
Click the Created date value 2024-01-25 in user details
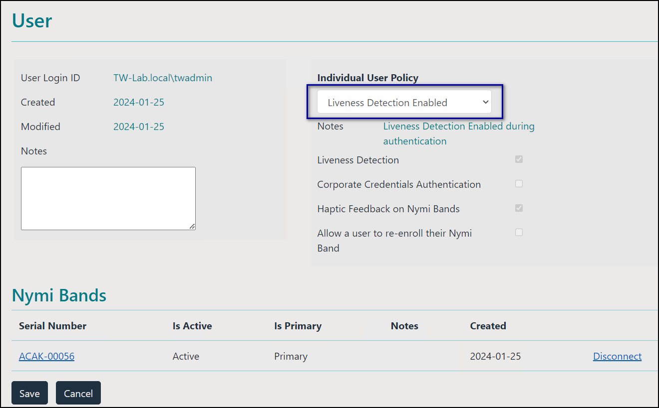click(139, 102)
